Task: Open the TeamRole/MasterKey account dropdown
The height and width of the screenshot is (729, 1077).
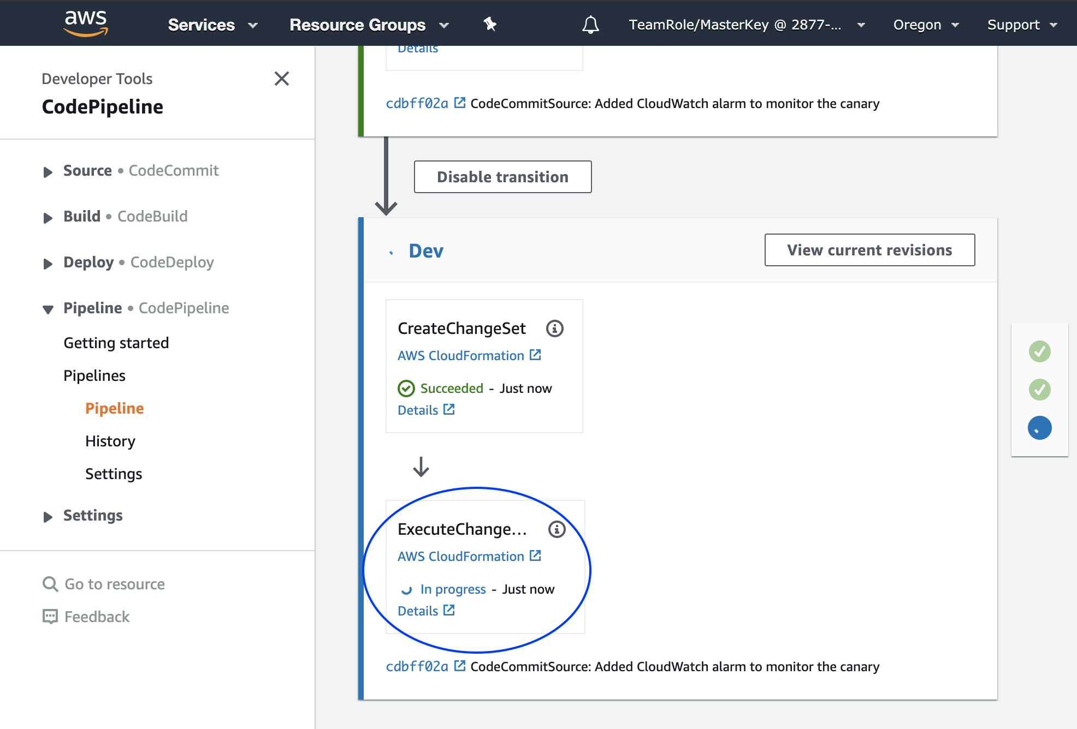Action: (747, 25)
